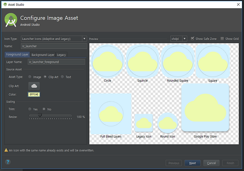The image size is (244, 171).
Task: Choose the Image asset type radio
Action: point(30,77)
